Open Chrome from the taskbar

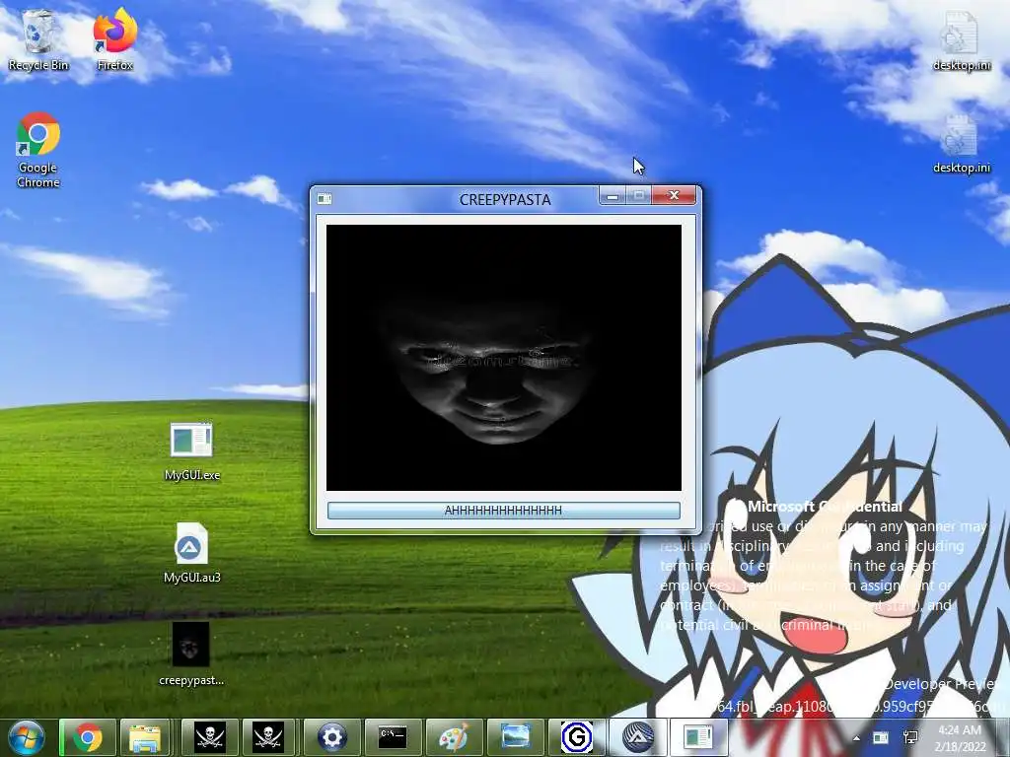click(x=88, y=737)
